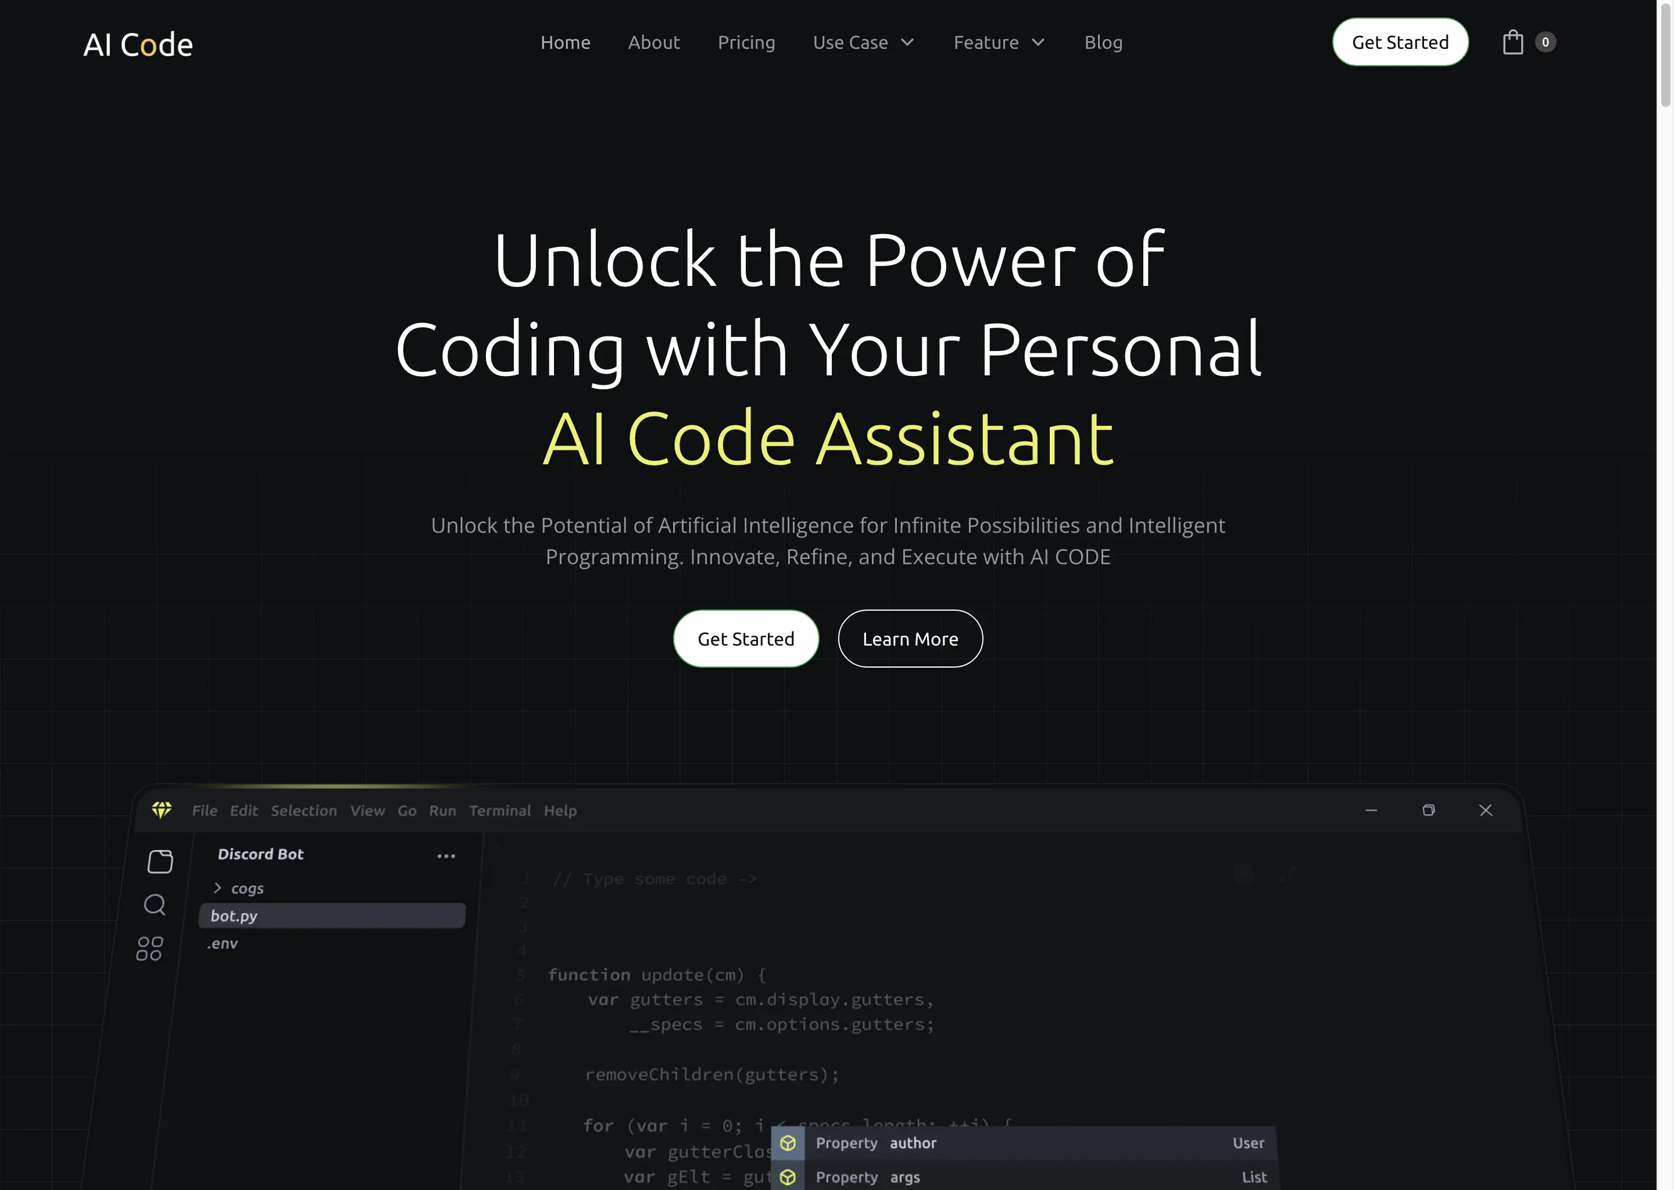Select the search icon in the editor sidebar

pyautogui.click(x=155, y=906)
